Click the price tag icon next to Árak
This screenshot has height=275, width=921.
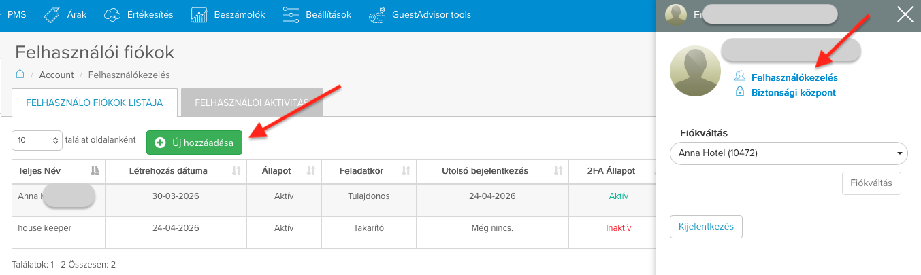[x=52, y=14]
